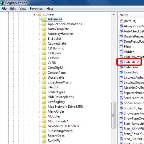Viewport: 144px width, 144px height.
Task: Expand the CIDOpen key
Action: (x=39, y=54)
